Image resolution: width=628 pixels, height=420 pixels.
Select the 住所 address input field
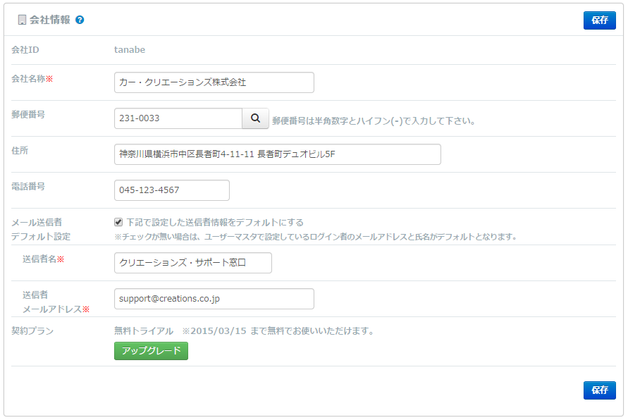tap(277, 154)
